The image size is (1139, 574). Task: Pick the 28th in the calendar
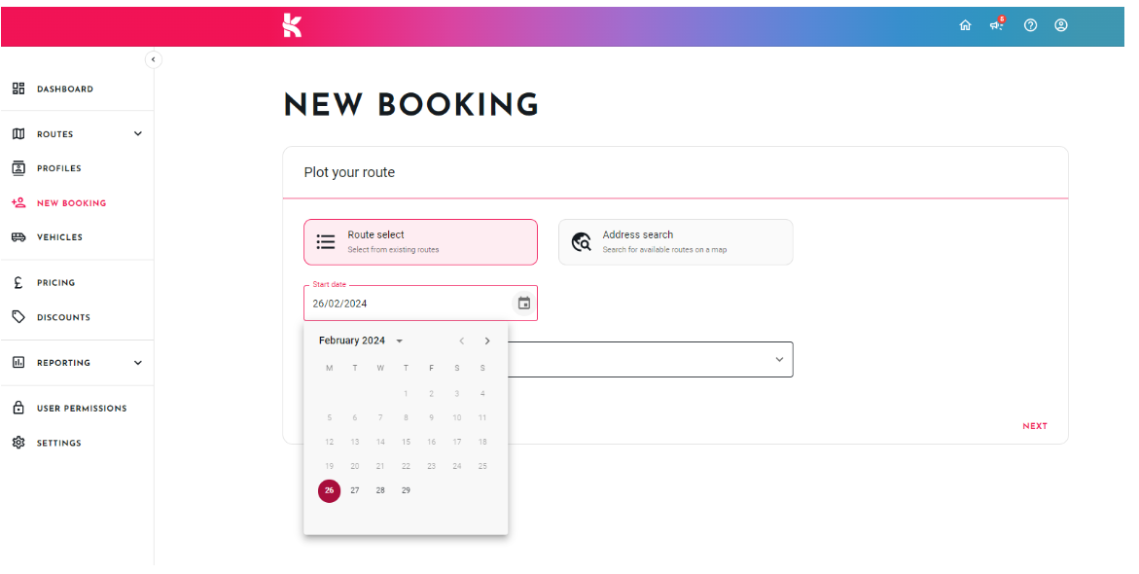point(380,490)
